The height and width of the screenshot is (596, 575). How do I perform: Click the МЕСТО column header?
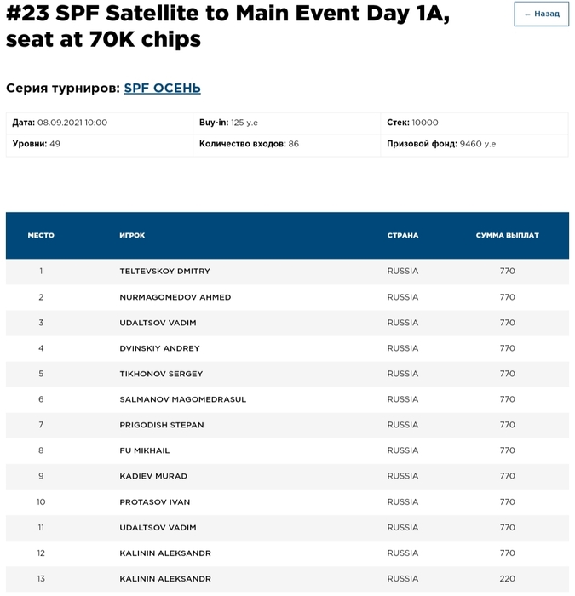point(41,235)
